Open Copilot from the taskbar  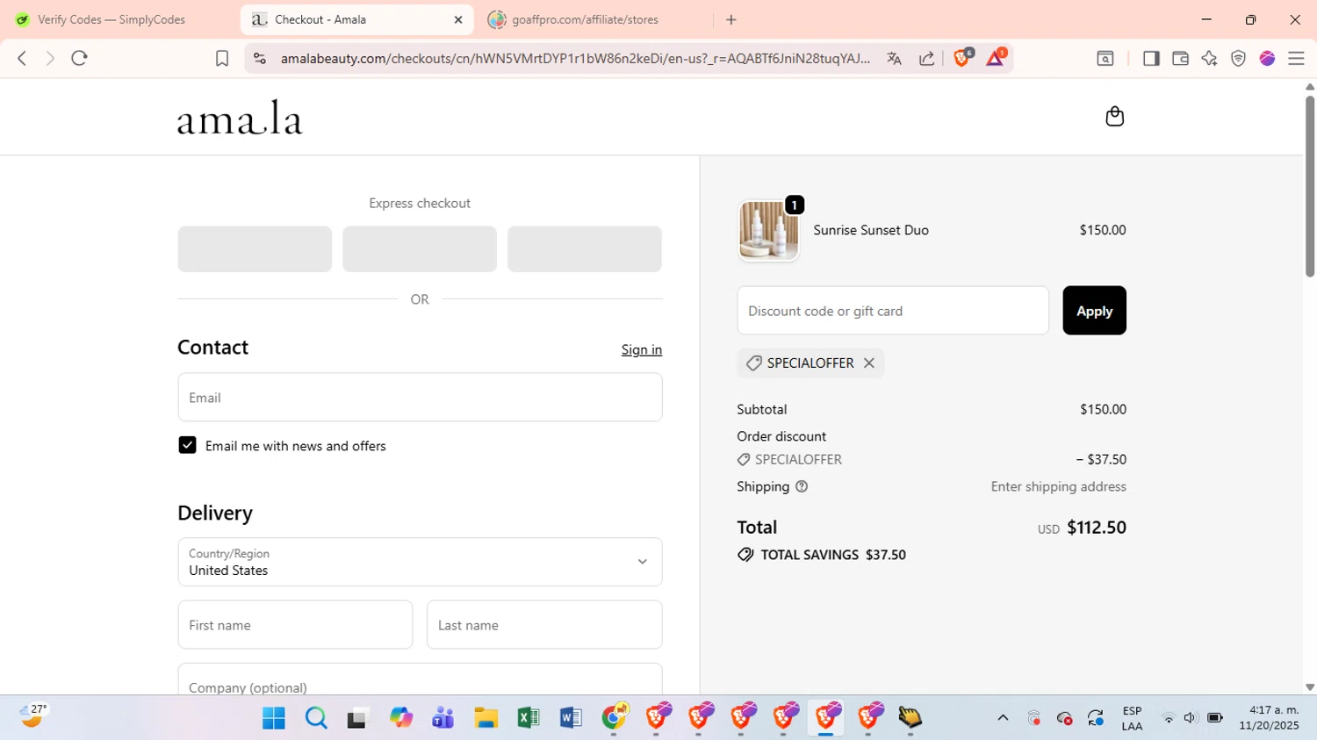(401, 718)
